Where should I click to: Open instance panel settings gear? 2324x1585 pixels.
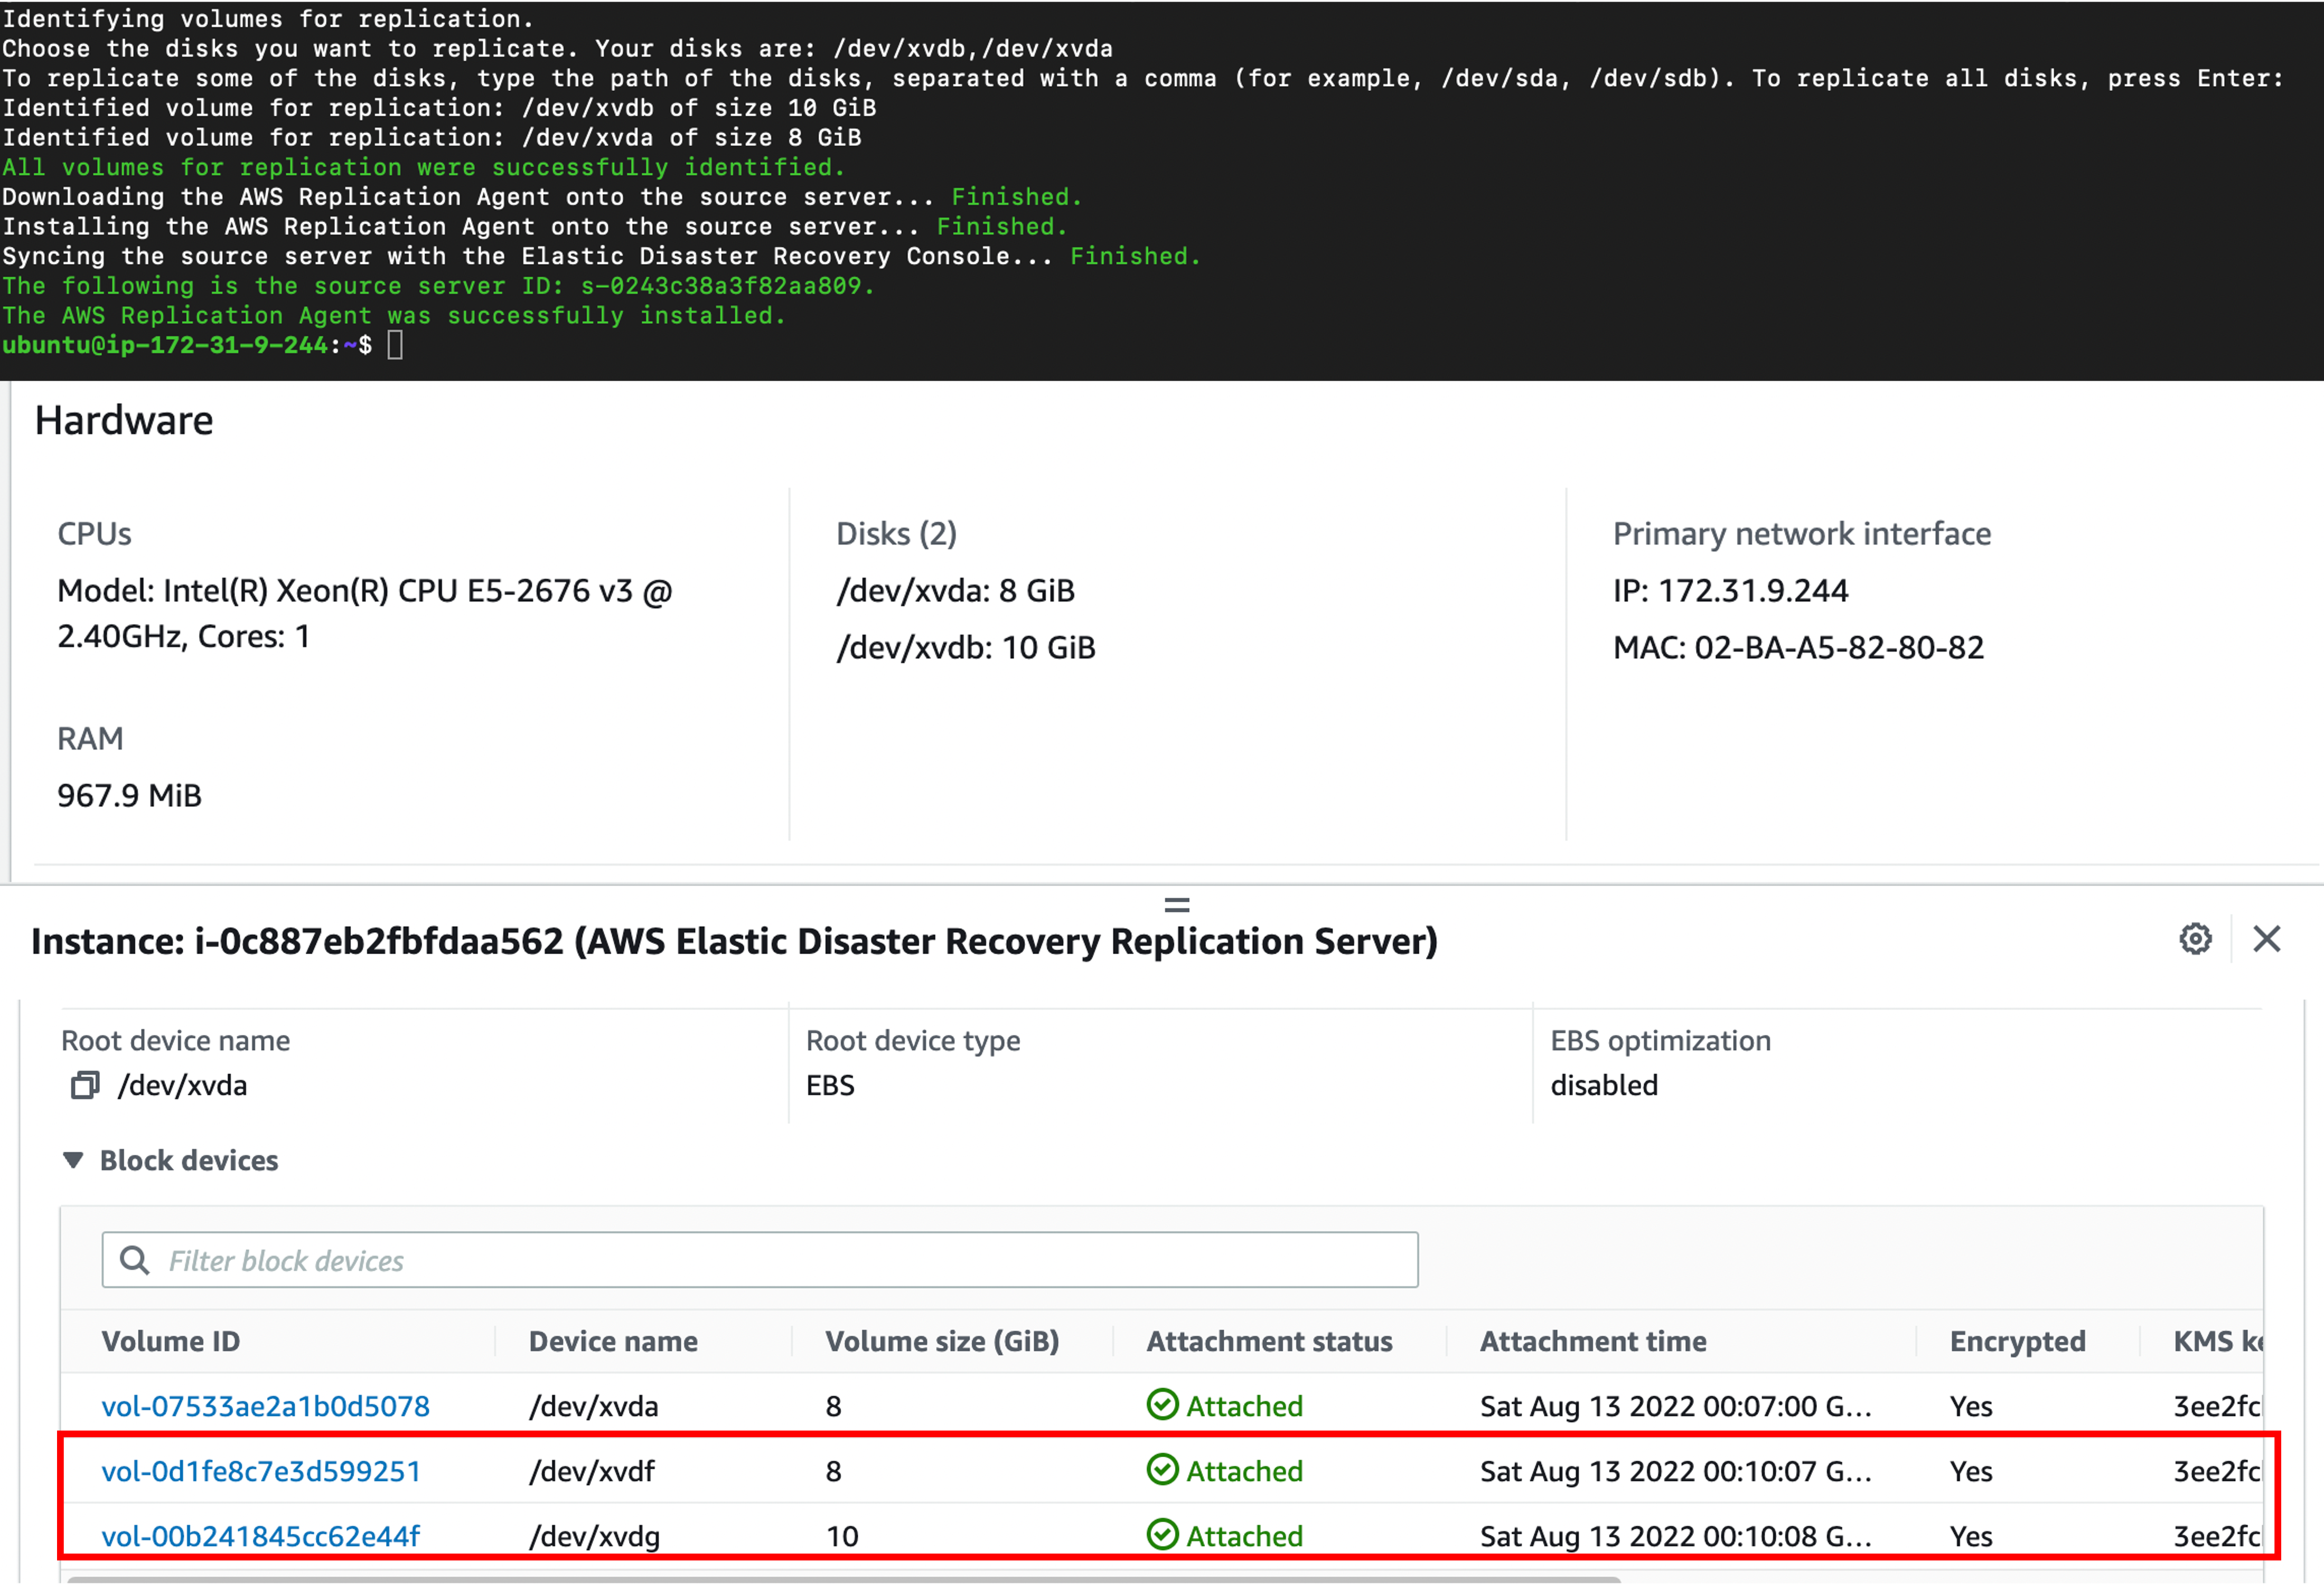[x=2195, y=939]
